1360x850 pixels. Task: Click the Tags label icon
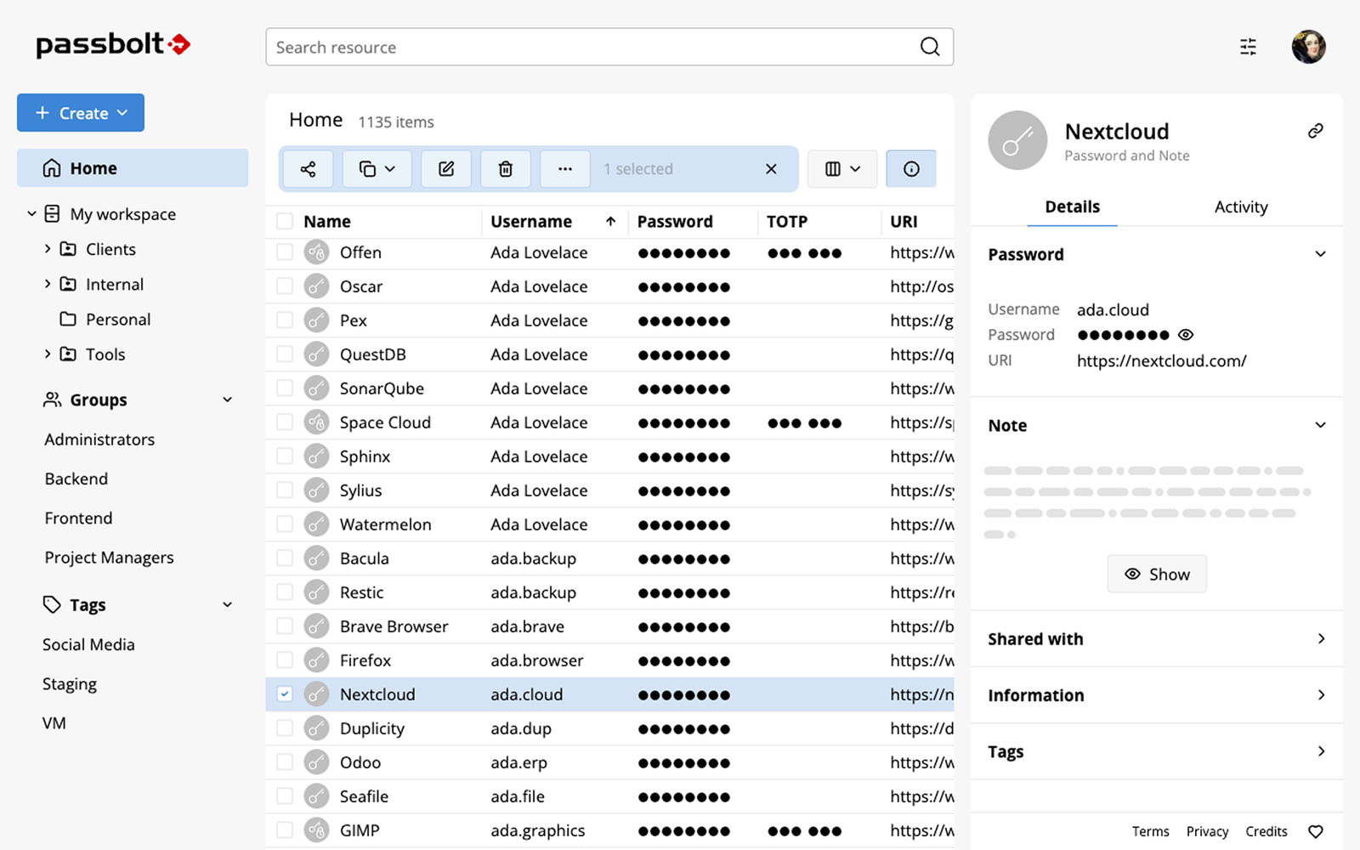point(52,604)
